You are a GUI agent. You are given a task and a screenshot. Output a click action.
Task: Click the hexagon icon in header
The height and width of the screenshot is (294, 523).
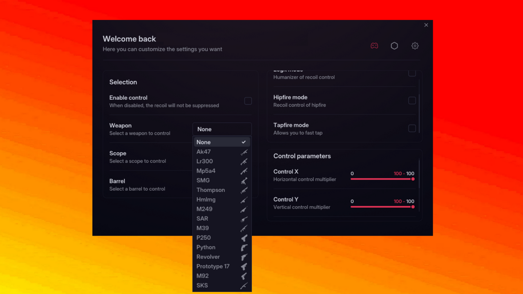coord(394,46)
